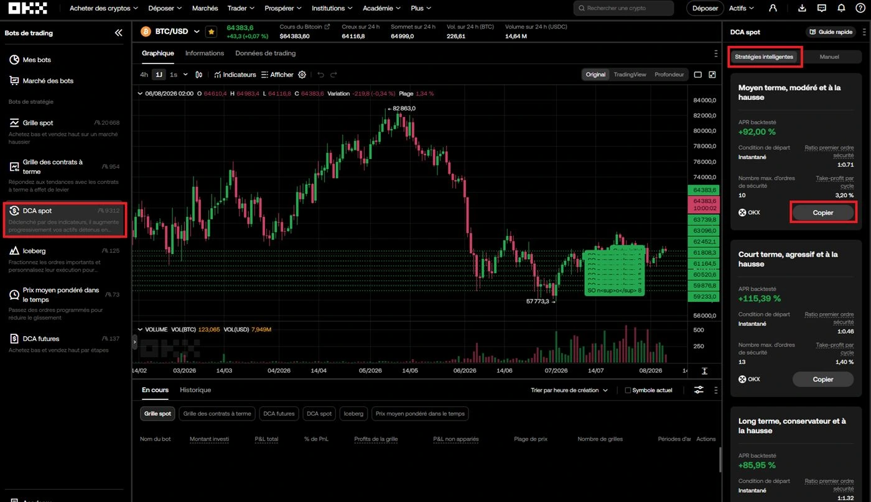
Task: Click the chart layout rectangle icon
Action: point(698,75)
